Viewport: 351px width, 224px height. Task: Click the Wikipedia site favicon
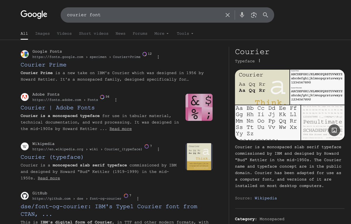coord(25,146)
